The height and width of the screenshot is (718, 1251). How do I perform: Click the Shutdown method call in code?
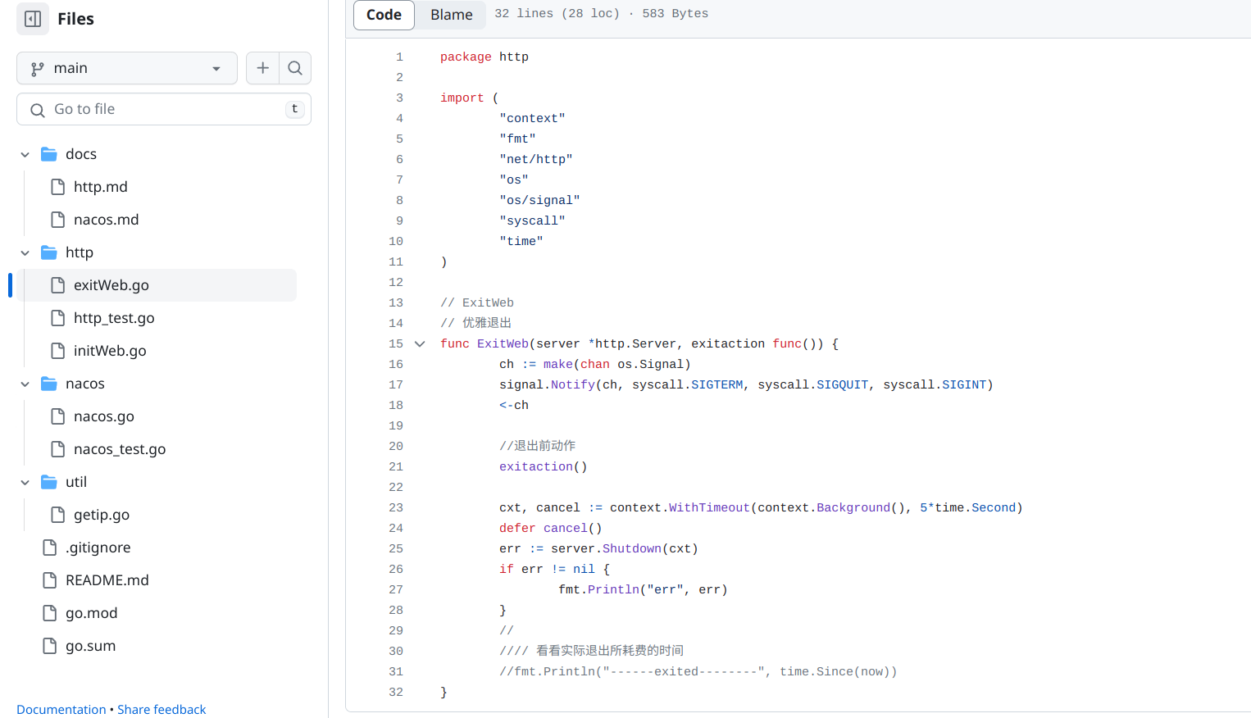(x=632, y=549)
